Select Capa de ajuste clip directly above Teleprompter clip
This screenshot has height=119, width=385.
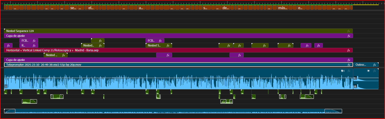[x=178, y=60]
